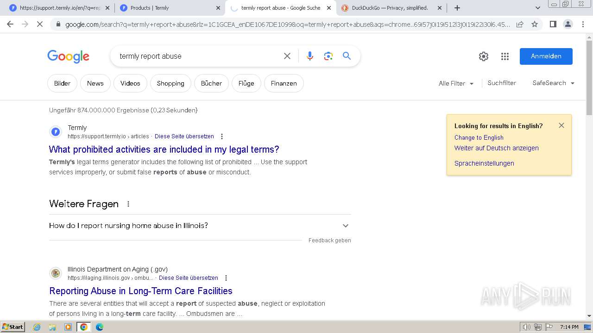Open Suchfilter tools
Screen dimensions: 593x333
(x=502, y=83)
